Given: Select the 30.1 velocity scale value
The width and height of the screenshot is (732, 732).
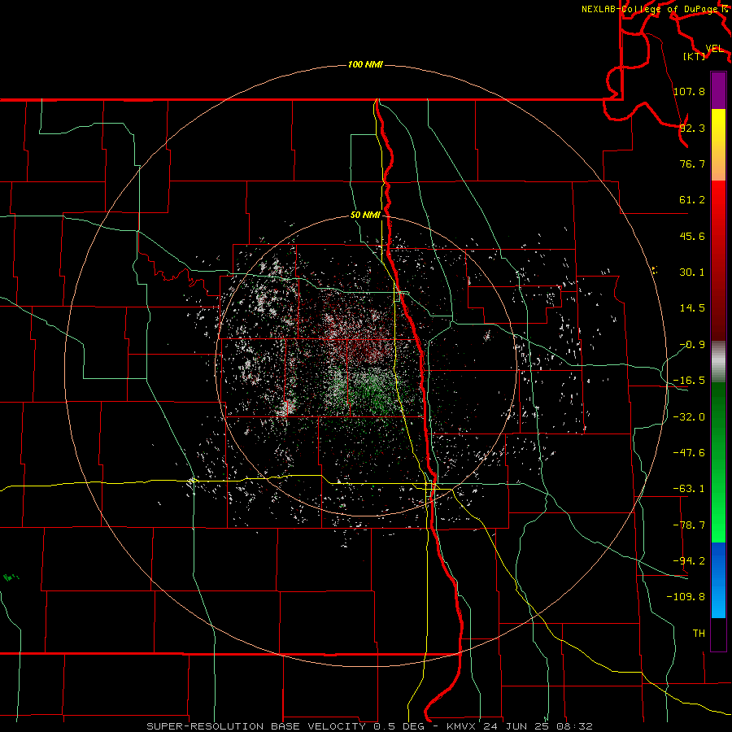Looking at the screenshot, I should click(692, 272).
